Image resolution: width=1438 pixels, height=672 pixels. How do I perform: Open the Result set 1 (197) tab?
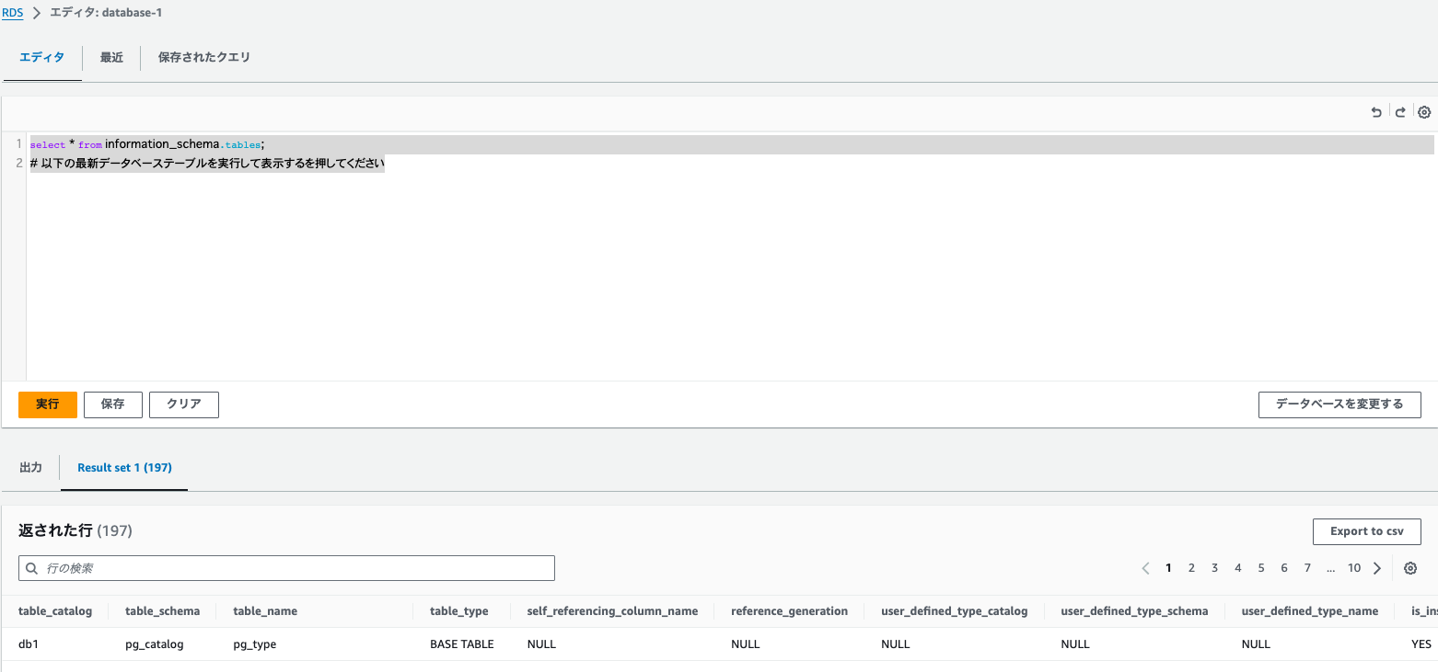(124, 467)
